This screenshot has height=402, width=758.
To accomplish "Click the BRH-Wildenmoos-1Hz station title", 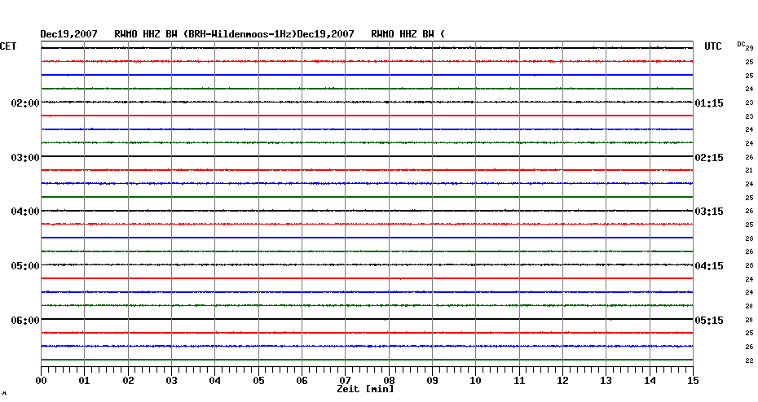I will (x=240, y=34).
